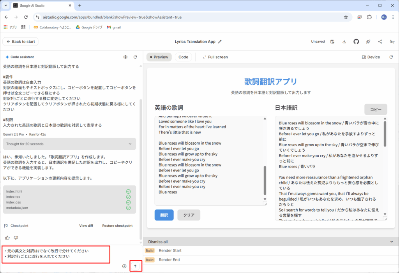Select the Render Start build log entry
This screenshot has width=399, height=273.
pyautogui.click(x=271, y=251)
